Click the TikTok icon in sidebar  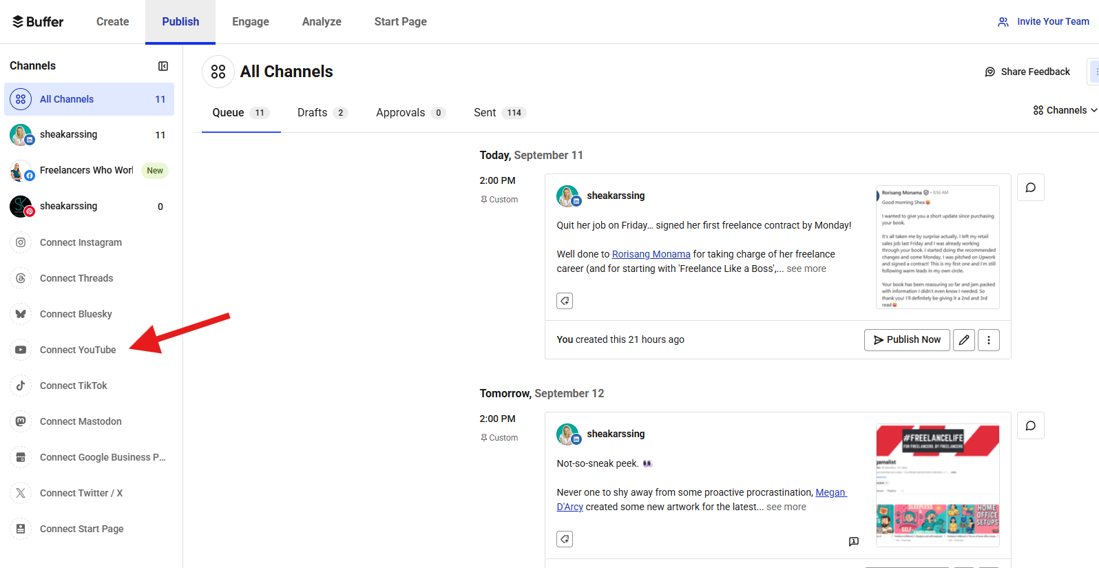[21, 386]
